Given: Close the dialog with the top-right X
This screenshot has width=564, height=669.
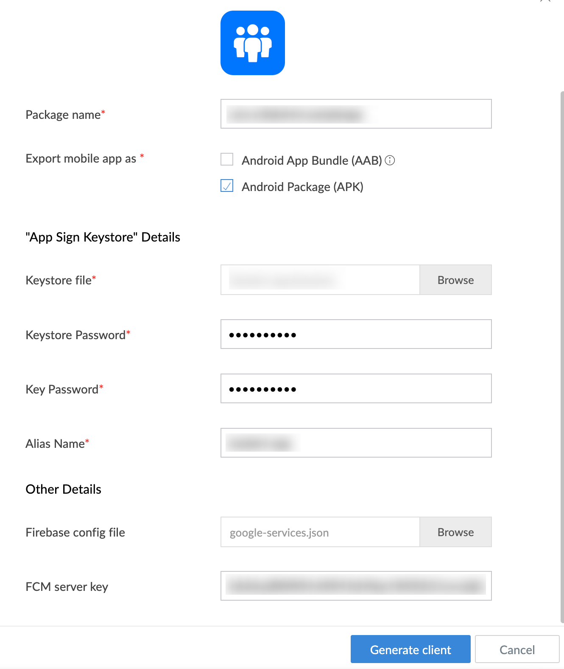Looking at the screenshot, I should (545, 1).
